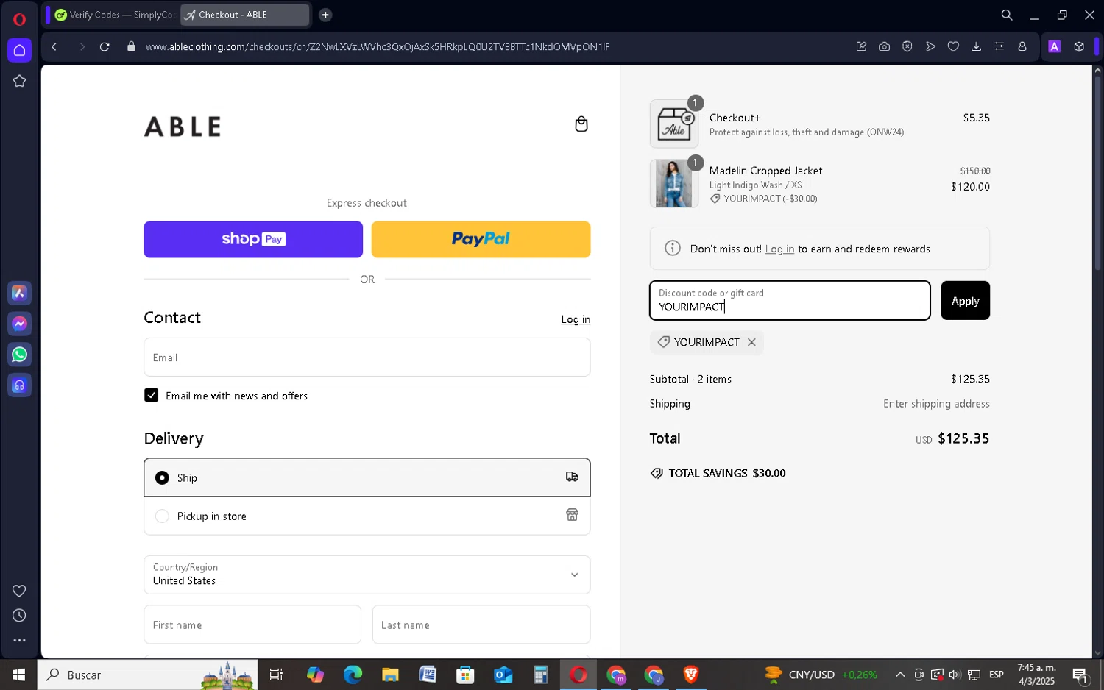Screen dimensions: 1104x690
Task: Click the Opera logo menu button
Action: (x=20, y=19)
